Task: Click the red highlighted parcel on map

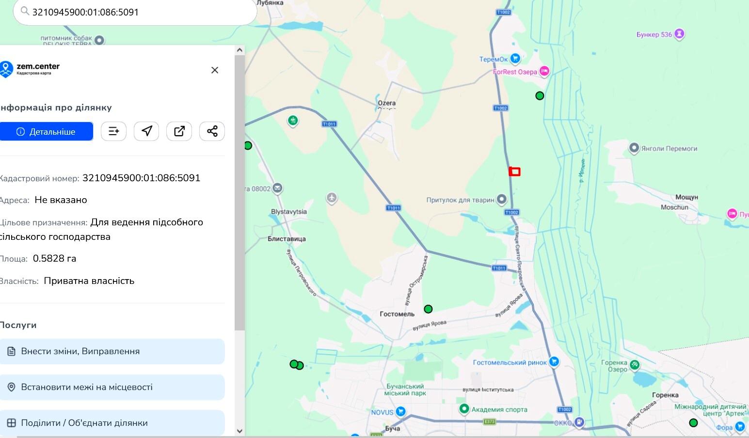Action: (x=514, y=171)
